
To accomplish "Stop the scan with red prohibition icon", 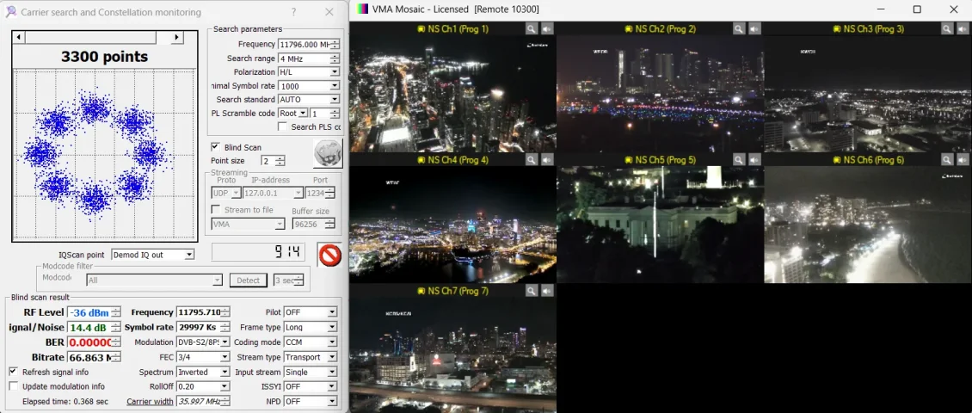I will [x=329, y=254].
